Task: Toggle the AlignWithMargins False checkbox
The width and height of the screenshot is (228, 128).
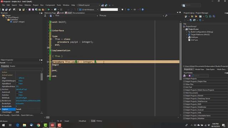Action: [x=17, y=81]
